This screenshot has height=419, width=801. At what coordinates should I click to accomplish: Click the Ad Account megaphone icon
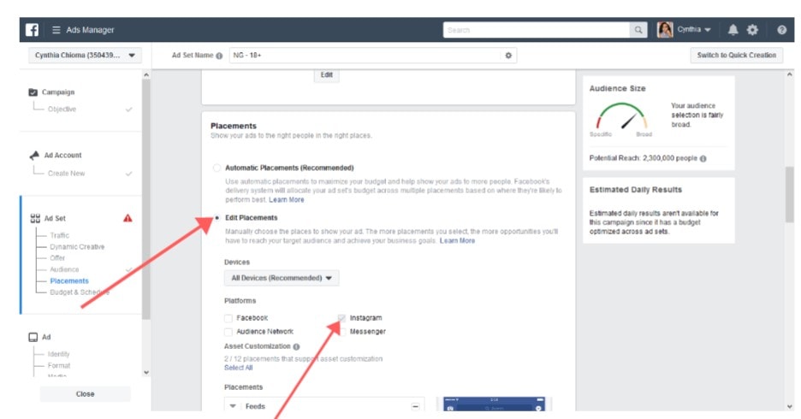pyautogui.click(x=34, y=155)
